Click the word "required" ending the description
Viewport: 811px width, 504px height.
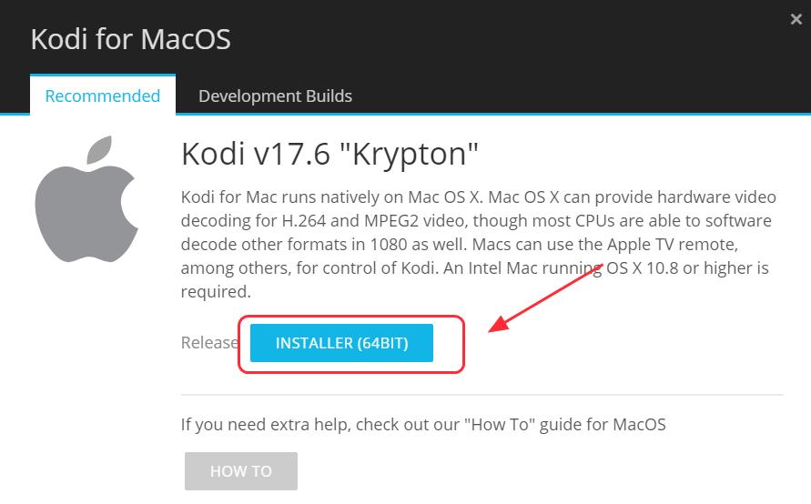click(214, 292)
